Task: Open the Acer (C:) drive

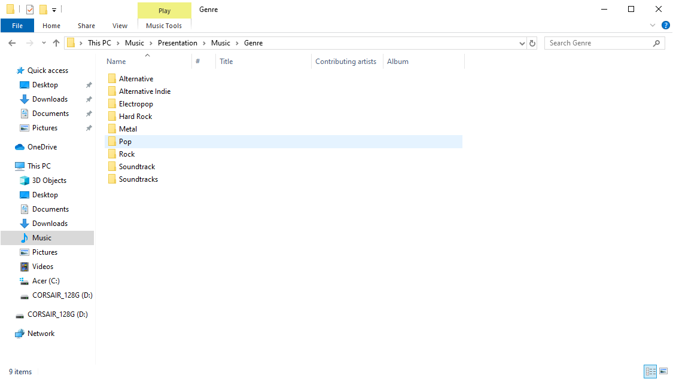Action: pos(45,281)
